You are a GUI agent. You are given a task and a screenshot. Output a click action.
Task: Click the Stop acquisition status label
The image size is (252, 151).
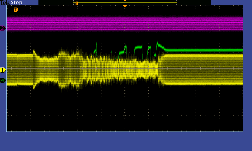tap(16, 3)
